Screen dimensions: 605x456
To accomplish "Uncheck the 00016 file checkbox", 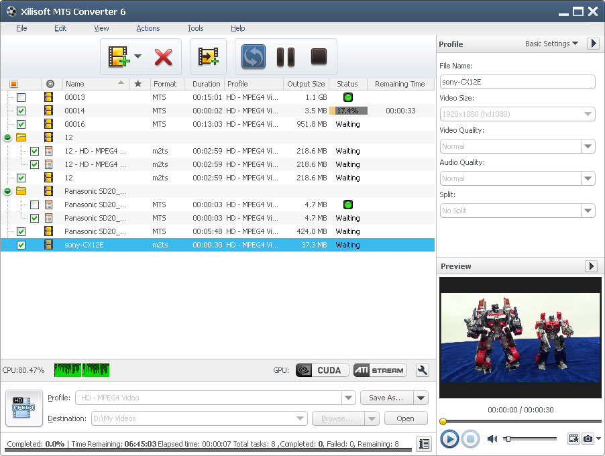I will pyautogui.click(x=21, y=124).
